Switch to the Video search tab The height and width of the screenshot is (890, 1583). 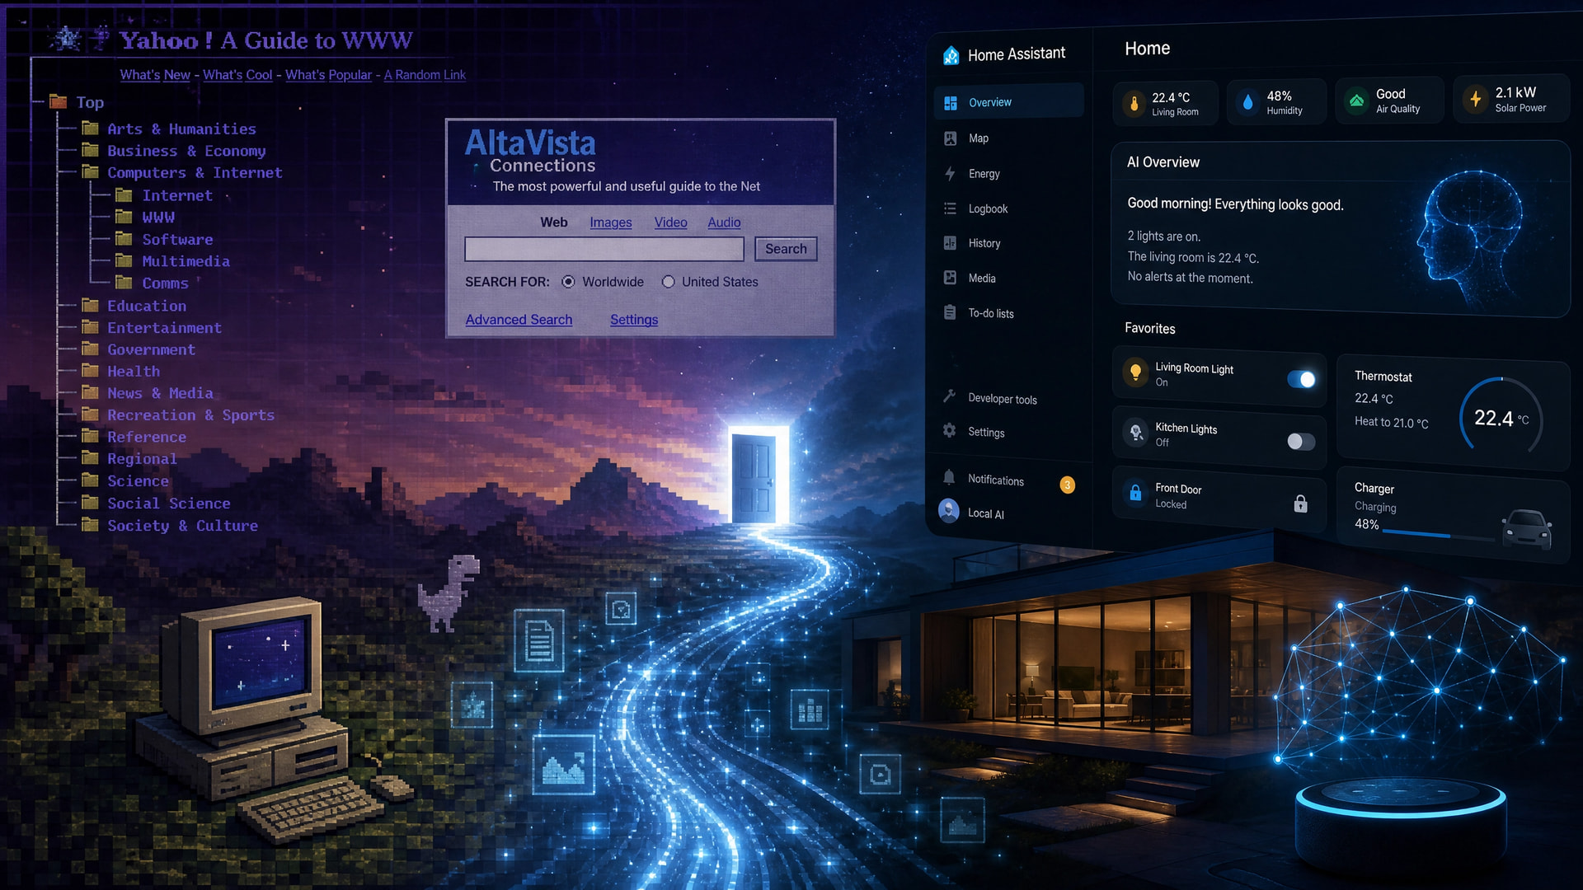tap(670, 222)
